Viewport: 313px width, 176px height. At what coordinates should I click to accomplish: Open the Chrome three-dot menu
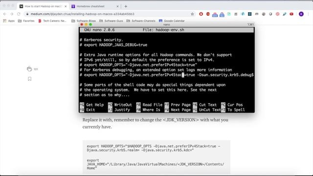pyautogui.click(x=309, y=14)
